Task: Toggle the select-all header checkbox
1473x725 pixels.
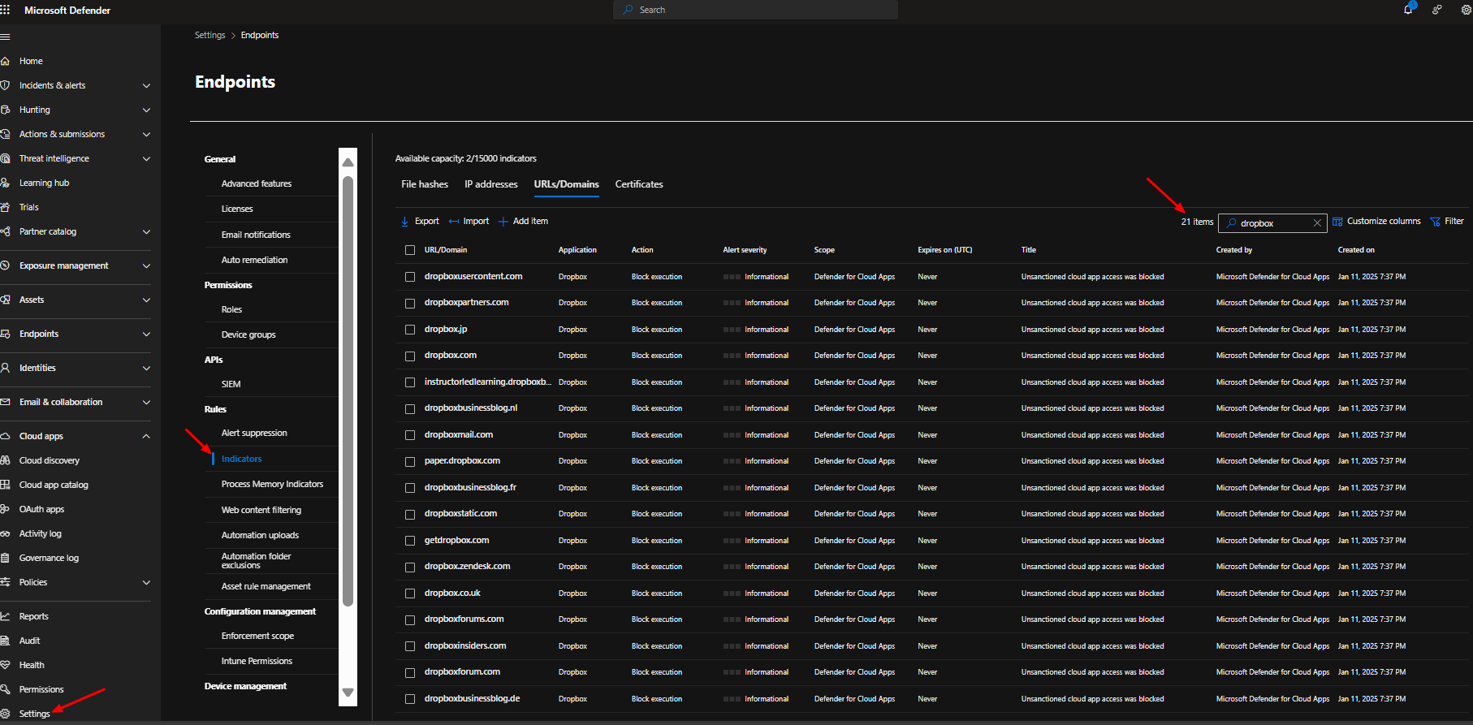Action: [x=410, y=250]
